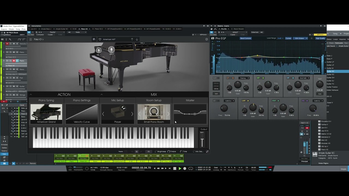Open the LF band type dropdown showing Peaking
Viewport: 349px width, 196px height.
click(x=244, y=78)
